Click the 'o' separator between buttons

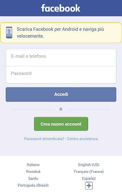tap(61, 109)
